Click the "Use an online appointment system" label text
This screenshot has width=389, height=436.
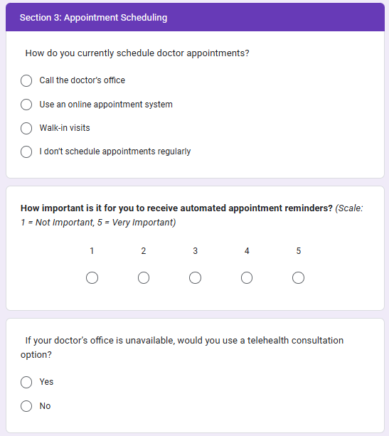click(106, 105)
